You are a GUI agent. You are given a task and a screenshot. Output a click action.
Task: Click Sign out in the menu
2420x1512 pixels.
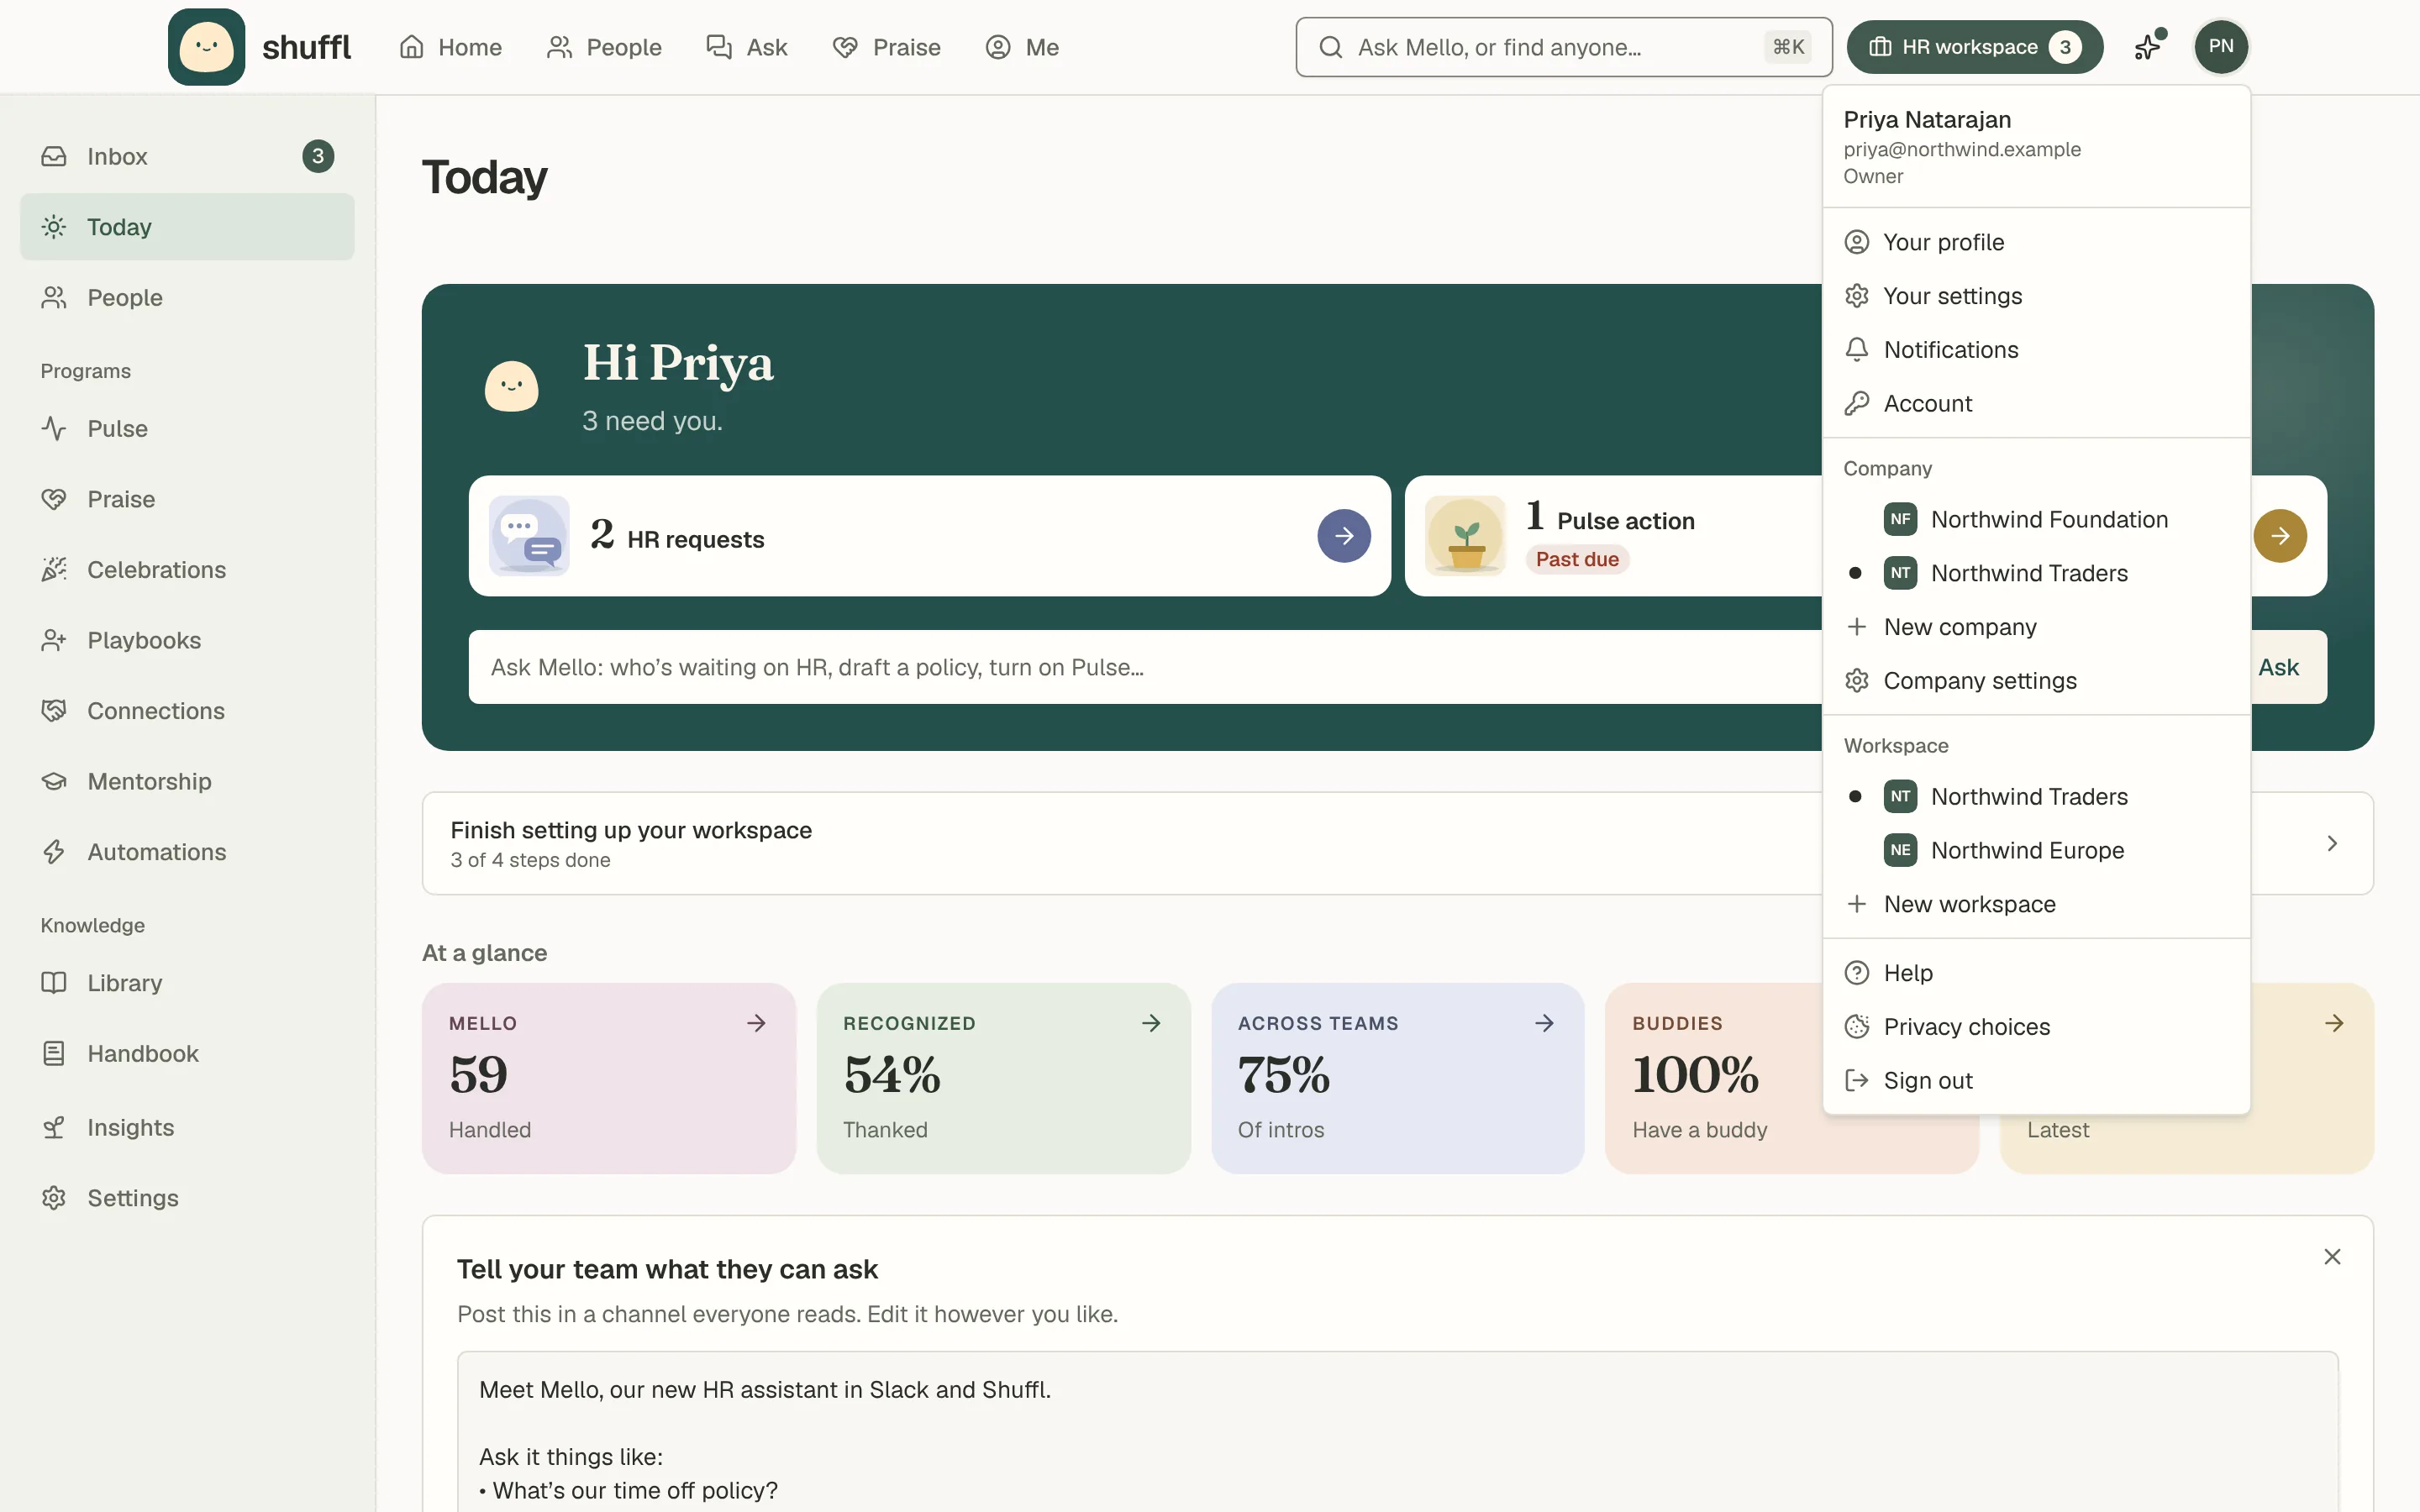[x=2036, y=1080]
